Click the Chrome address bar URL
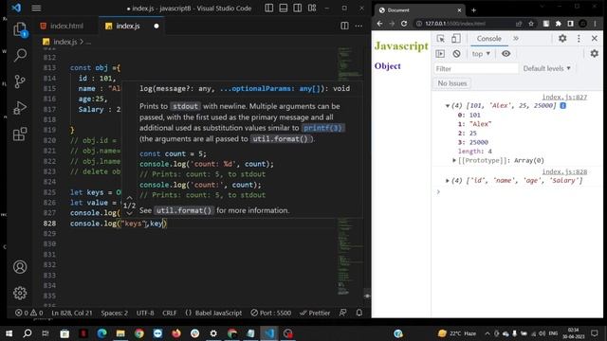The width and height of the screenshot is (607, 341). 455,24
